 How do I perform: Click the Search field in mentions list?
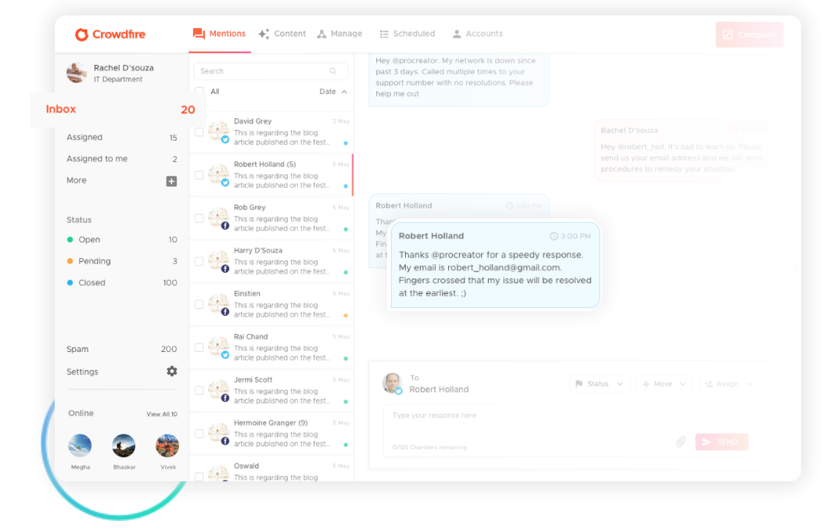271,71
